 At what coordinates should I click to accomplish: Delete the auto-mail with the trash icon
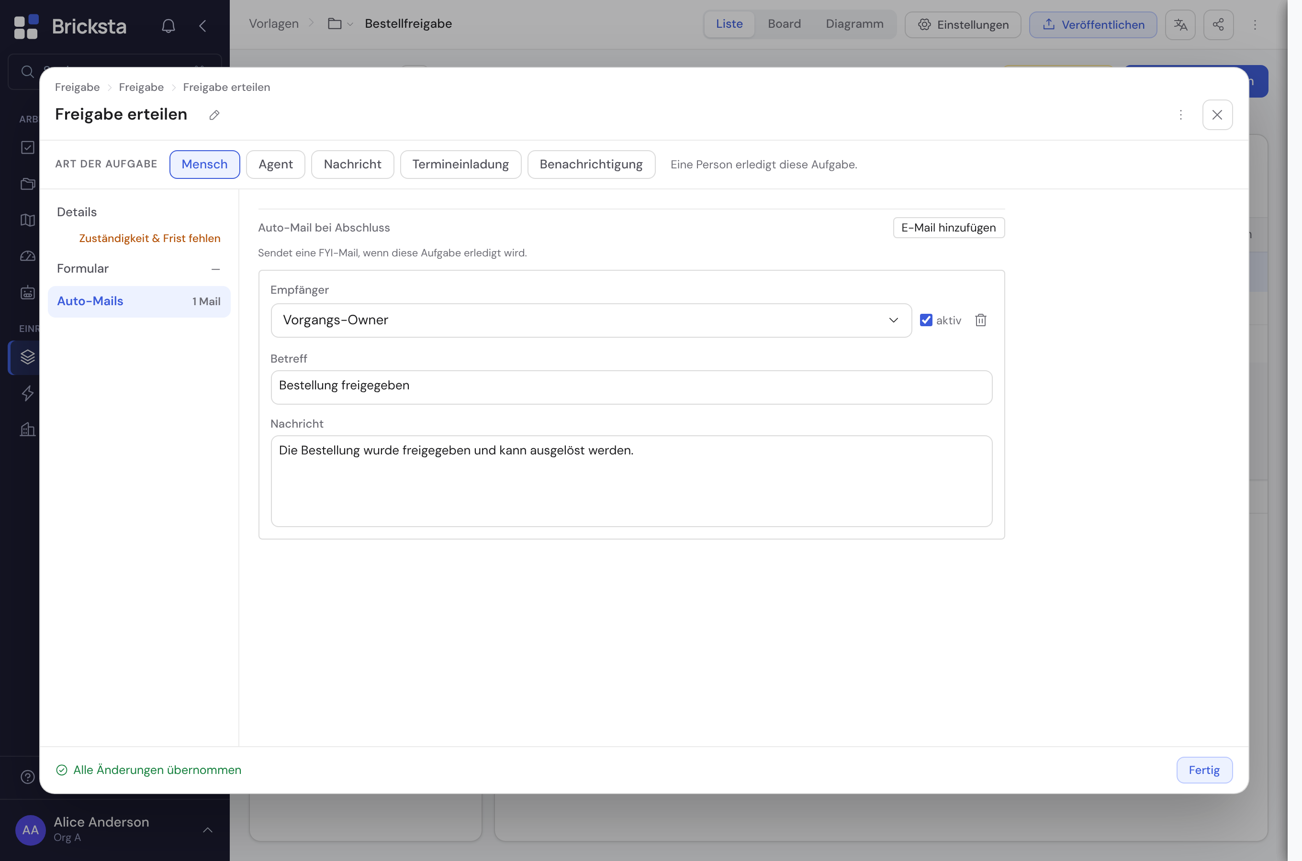(980, 320)
